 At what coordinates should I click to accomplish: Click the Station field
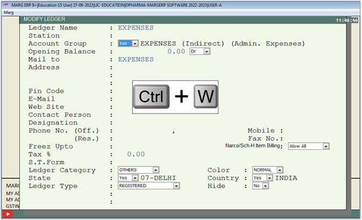(162, 36)
